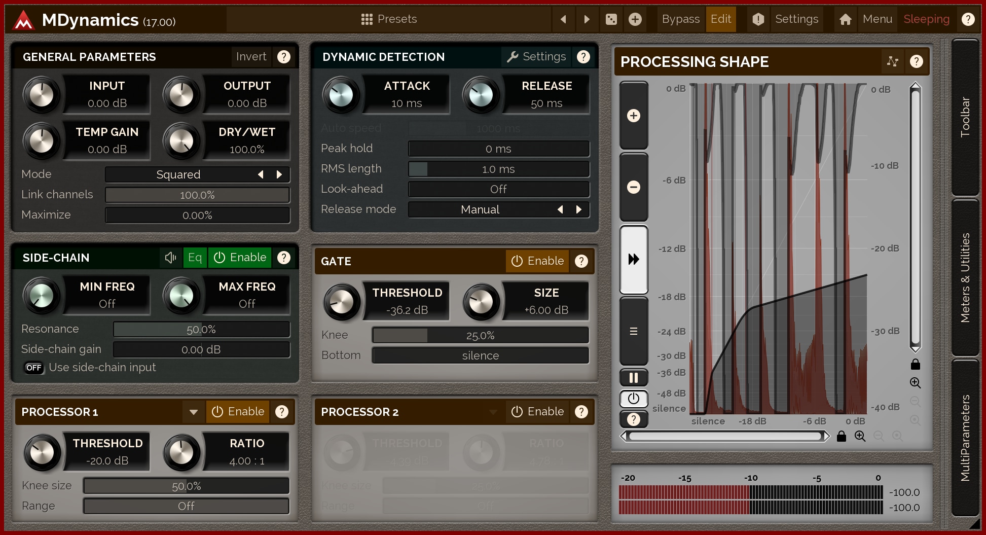Viewport: 986px width, 535px height.
Task: Pause the processing shape graph display
Action: click(x=633, y=378)
